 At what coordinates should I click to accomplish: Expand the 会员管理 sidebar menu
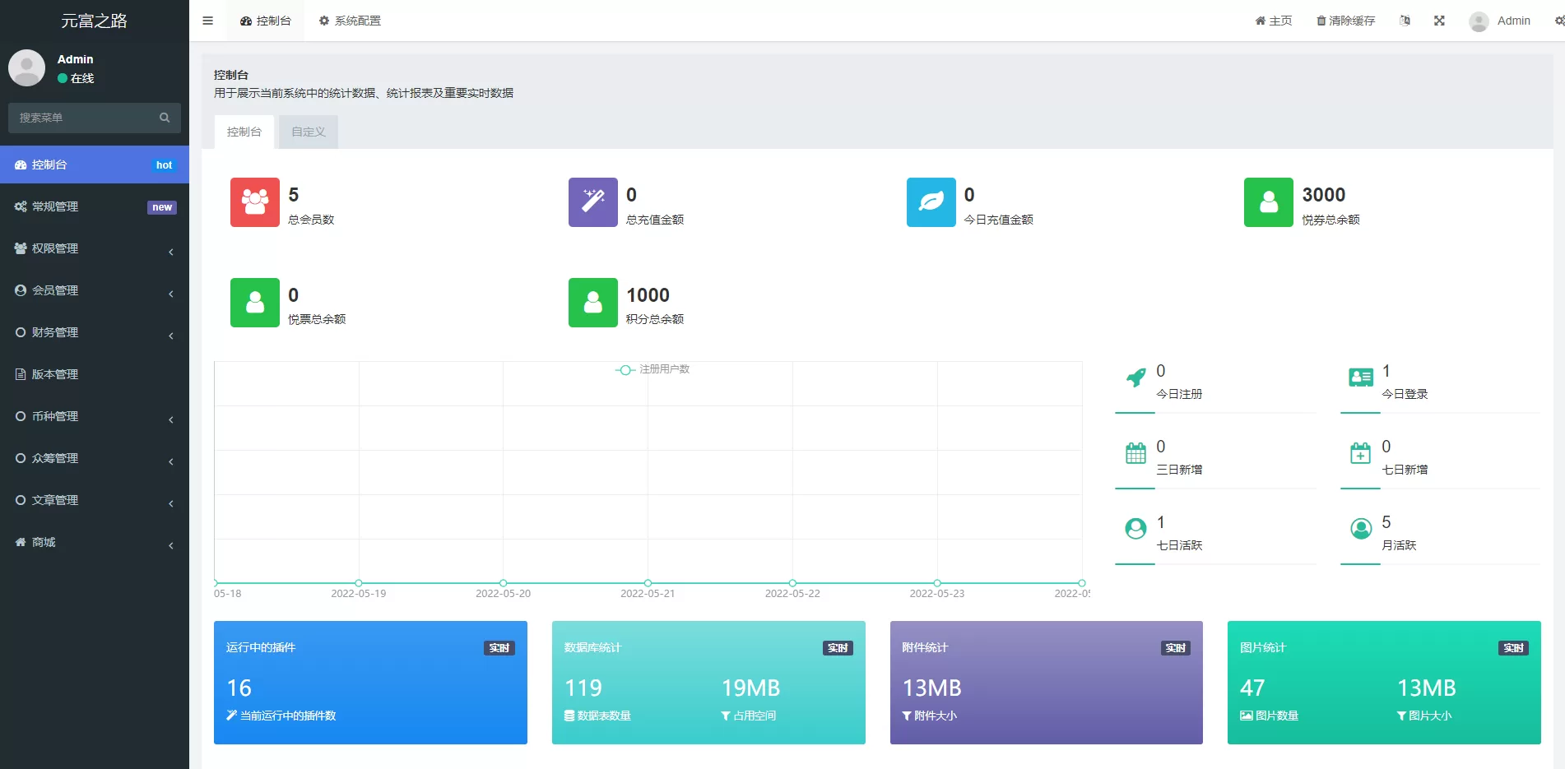(x=95, y=290)
